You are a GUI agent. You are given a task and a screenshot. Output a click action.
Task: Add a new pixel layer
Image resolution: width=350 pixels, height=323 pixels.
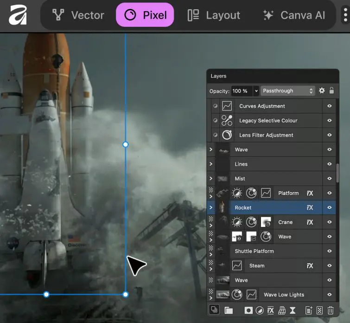tap(320, 310)
